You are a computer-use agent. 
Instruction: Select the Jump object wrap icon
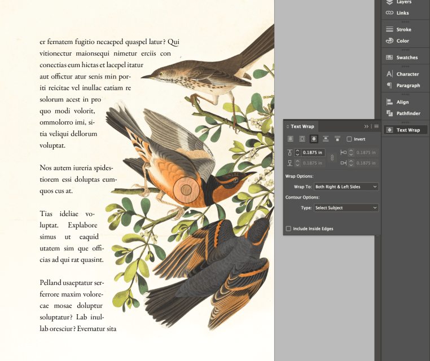[x=326, y=139]
